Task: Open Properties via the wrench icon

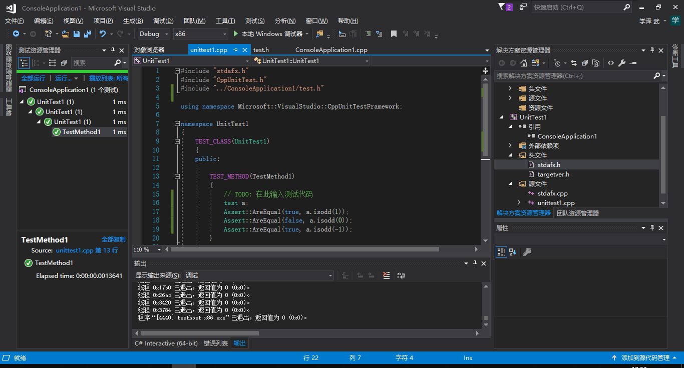Action: click(622, 63)
